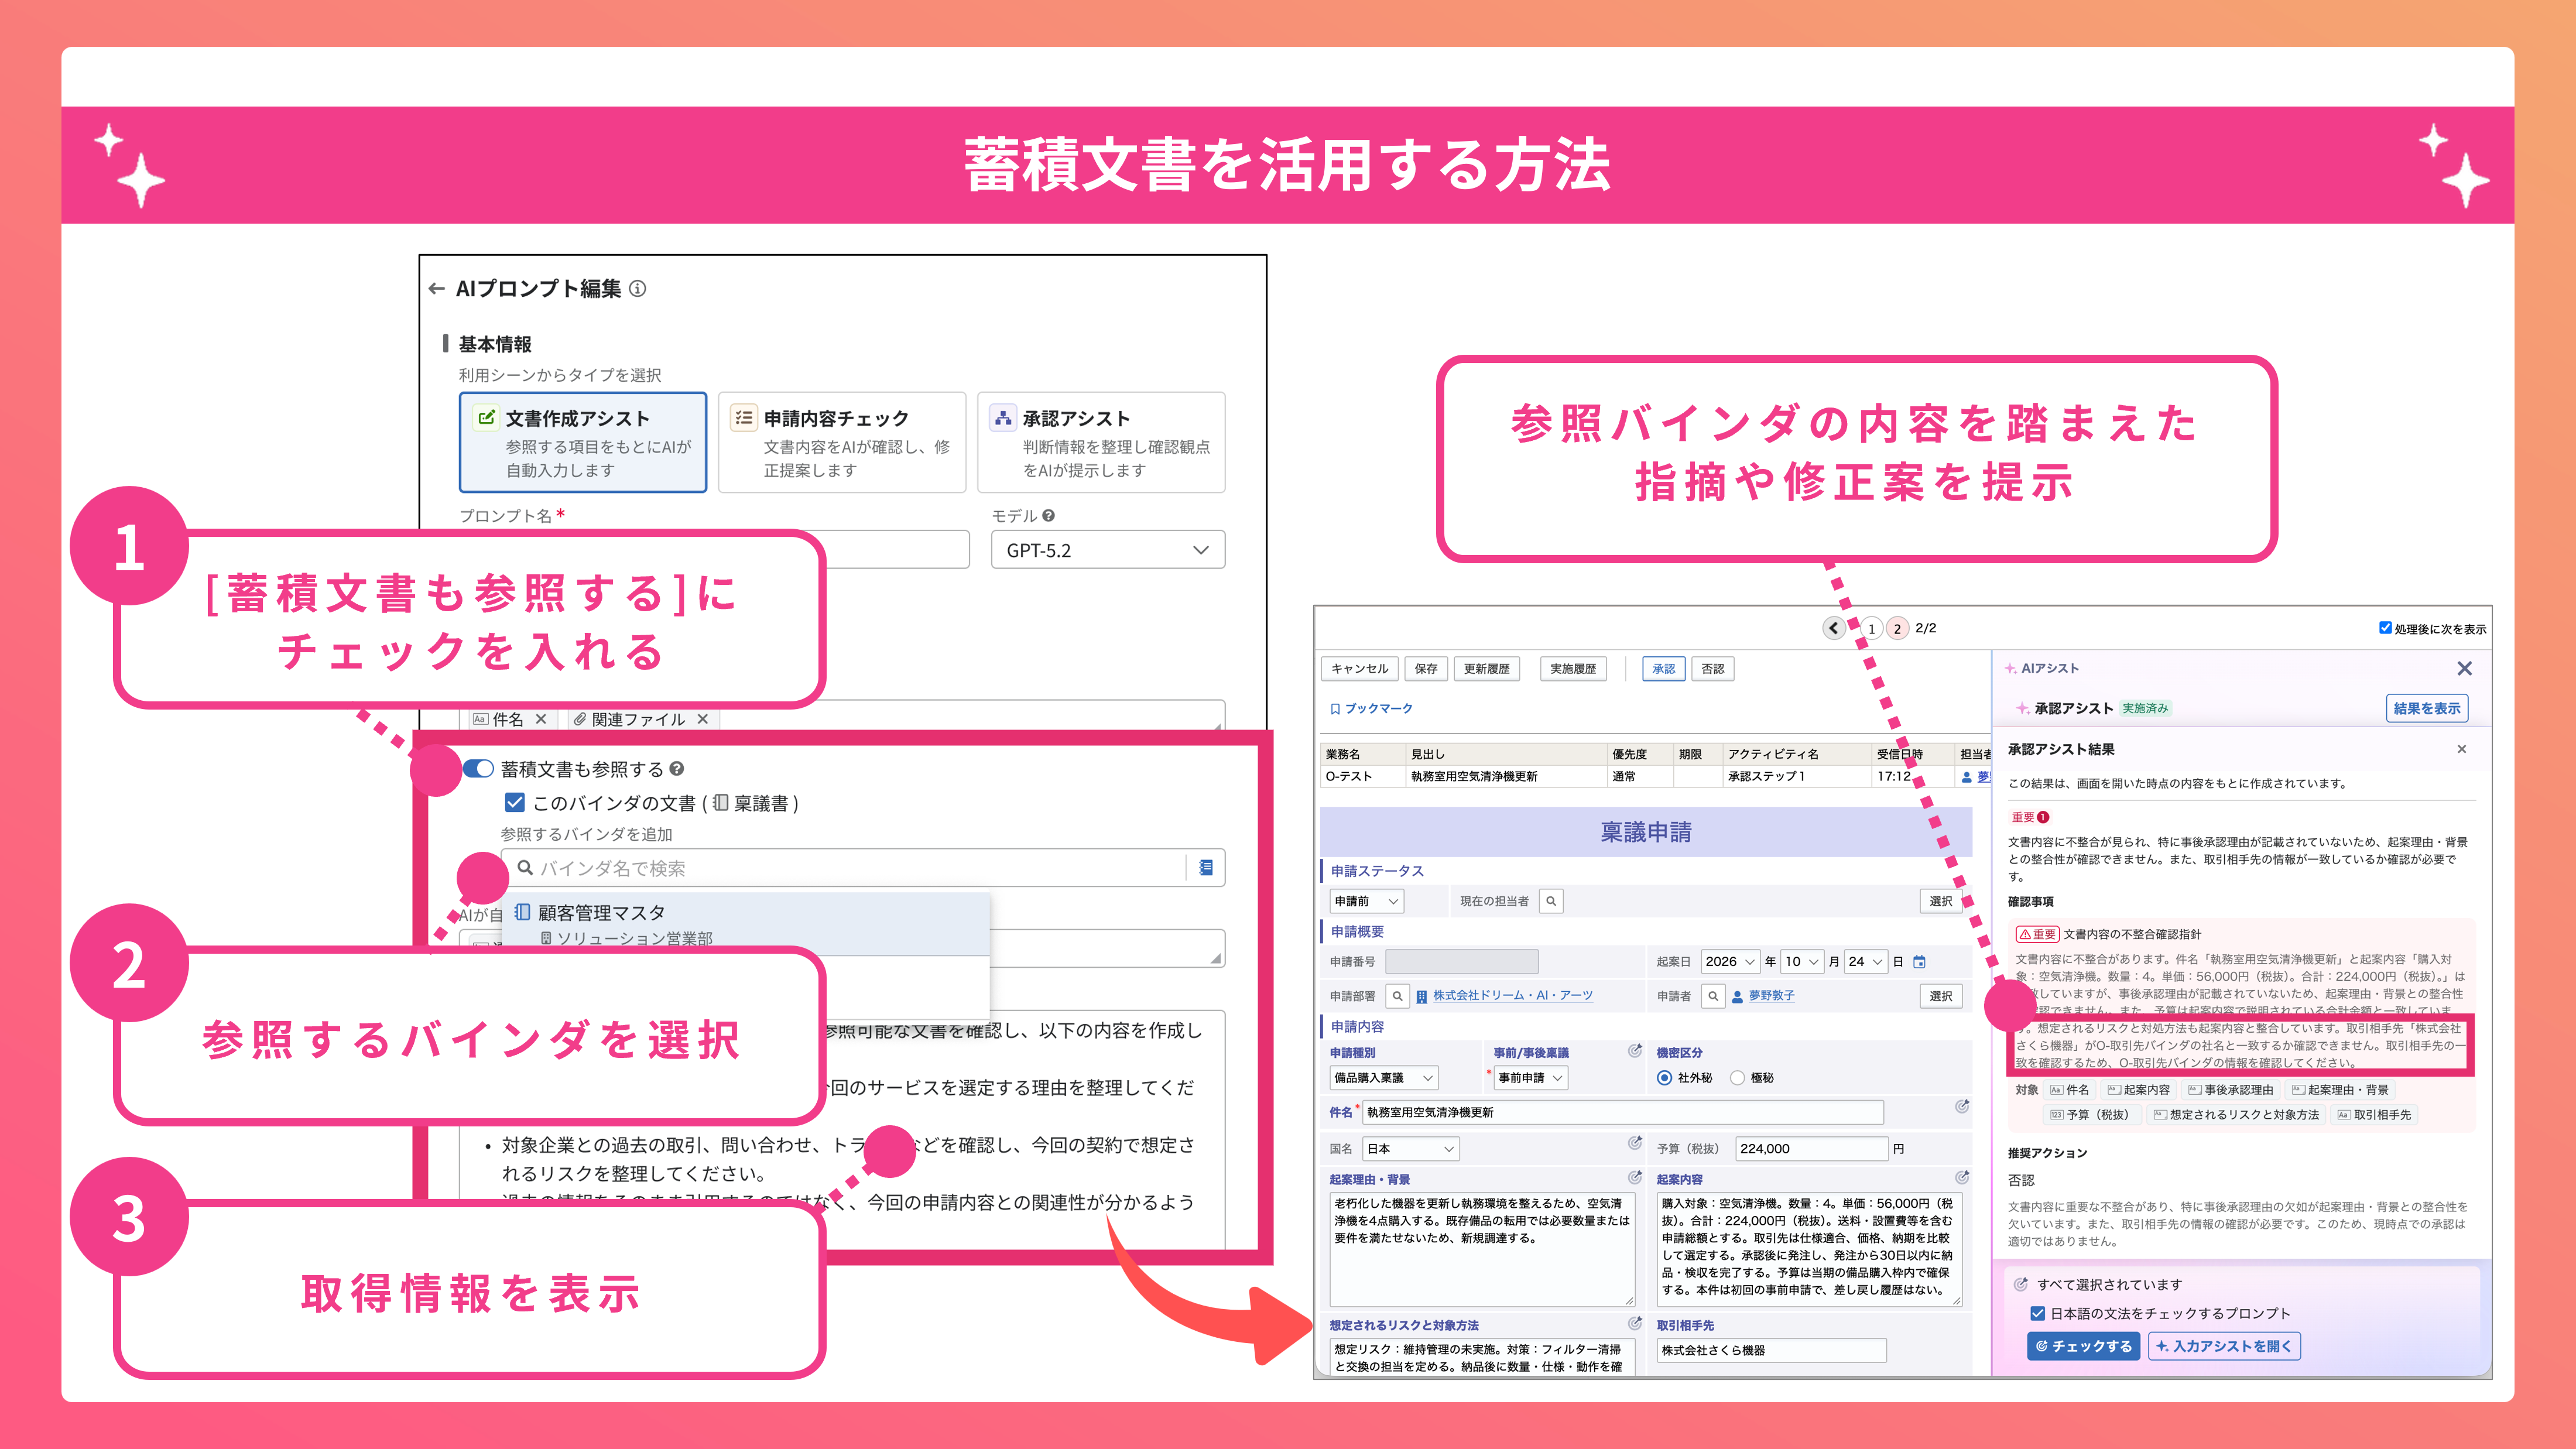Image resolution: width=2576 pixels, height=1449 pixels.
Task: Click search icon next to 現在の担当者
Action: pos(1551,901)
